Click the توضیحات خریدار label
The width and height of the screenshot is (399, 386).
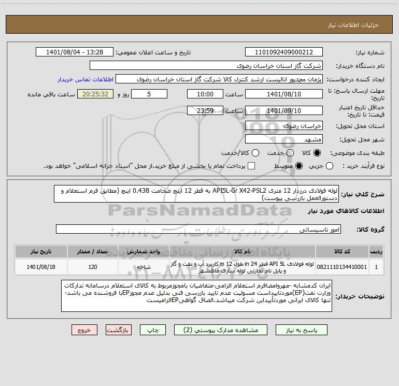tap(360, 296)
